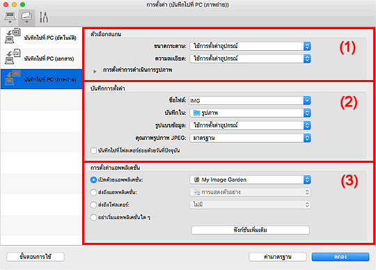Click the บันทึกไปที่ PC (อัตโนมัติ) scanner icon
The image size is (376, 270).
pos(13,36)
